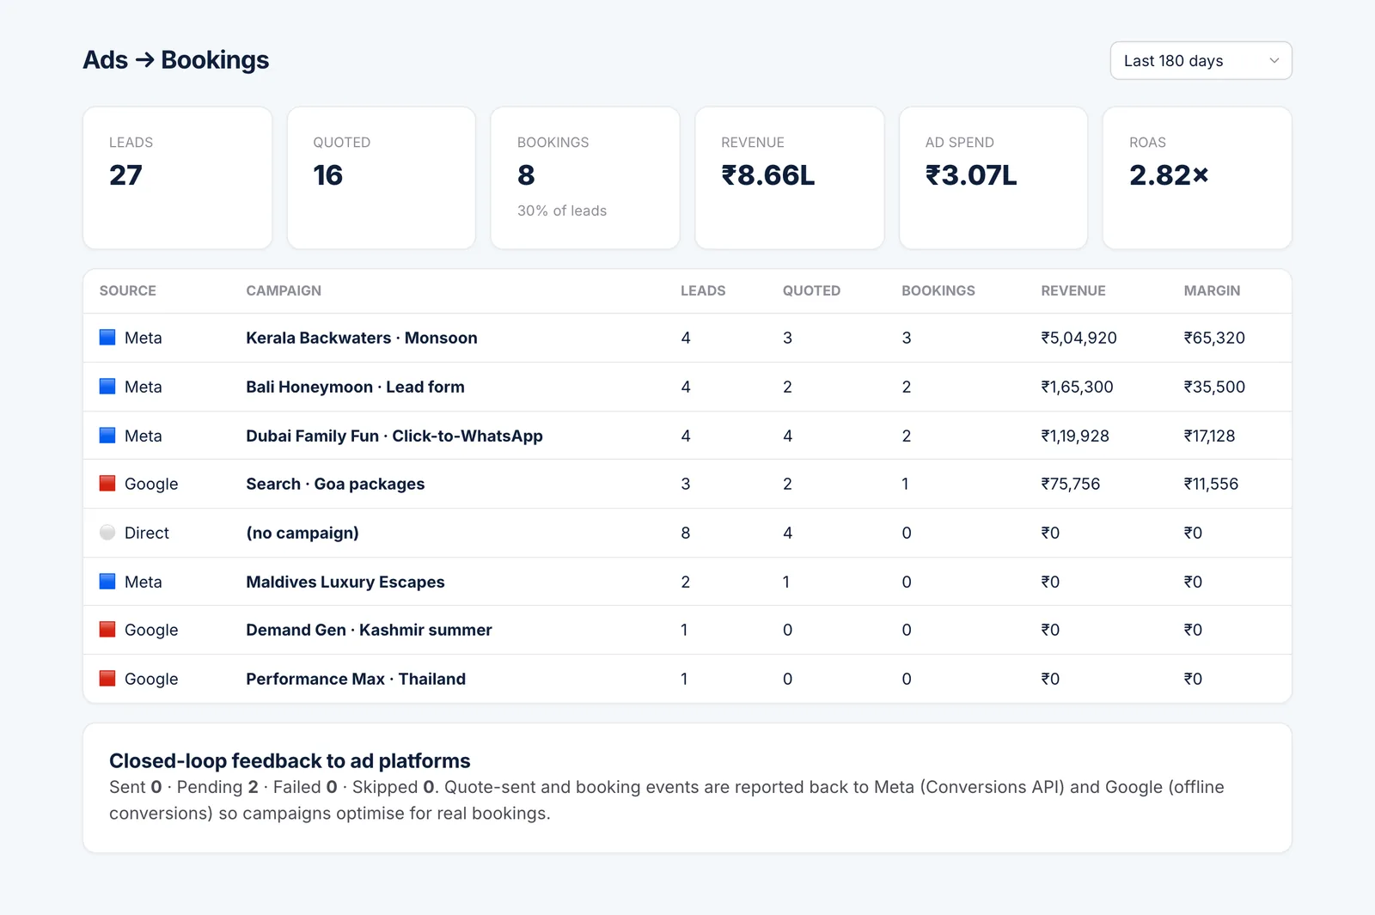Select the Demand Gen · Kashmir summer campaign

coord(369,630)
